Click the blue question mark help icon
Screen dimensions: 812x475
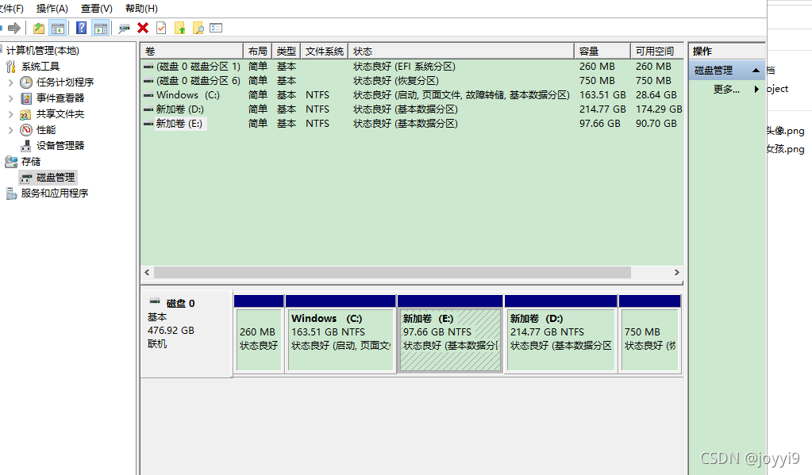tap(81, 29)
